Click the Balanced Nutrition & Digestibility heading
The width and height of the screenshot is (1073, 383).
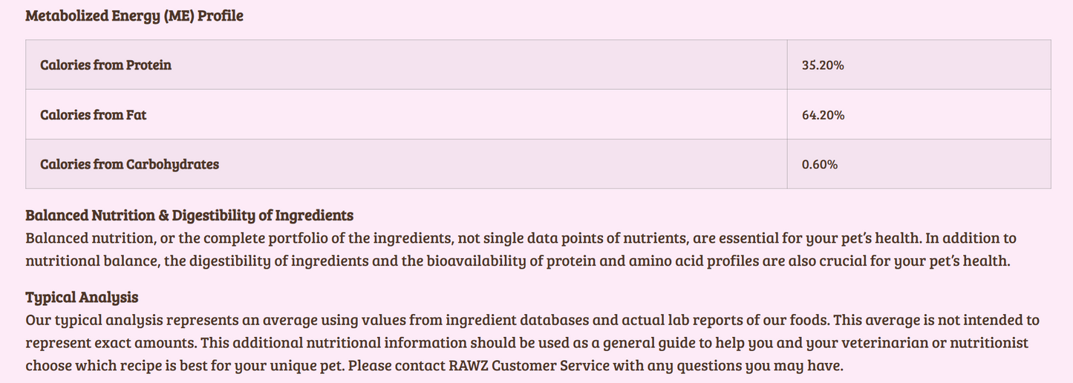click(189, 216)
